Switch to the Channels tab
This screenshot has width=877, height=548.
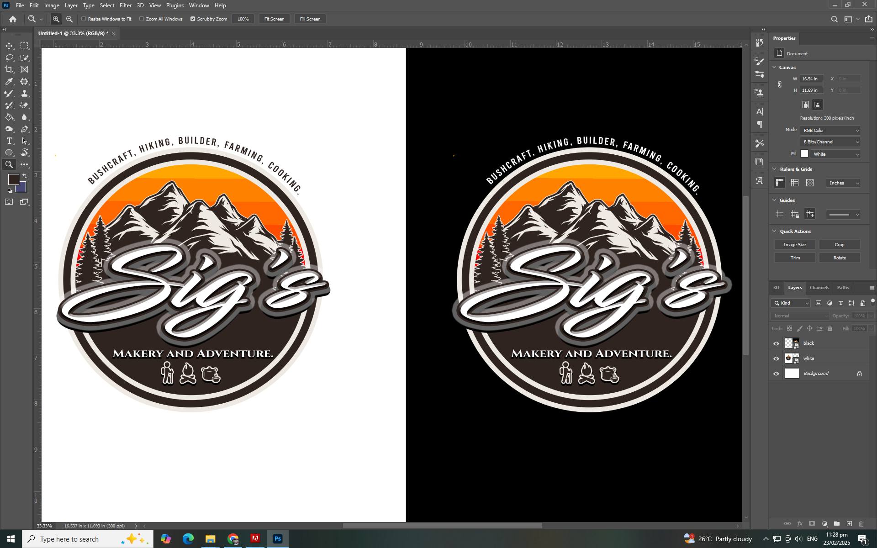tap(819, 288)
